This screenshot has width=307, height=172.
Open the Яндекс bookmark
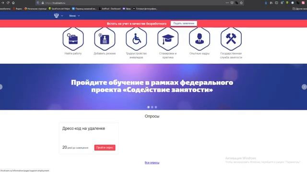18,9
